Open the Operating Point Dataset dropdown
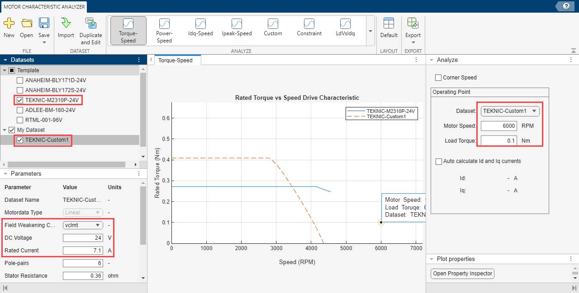This screenshot has width=579, height=293. point(510,111)
